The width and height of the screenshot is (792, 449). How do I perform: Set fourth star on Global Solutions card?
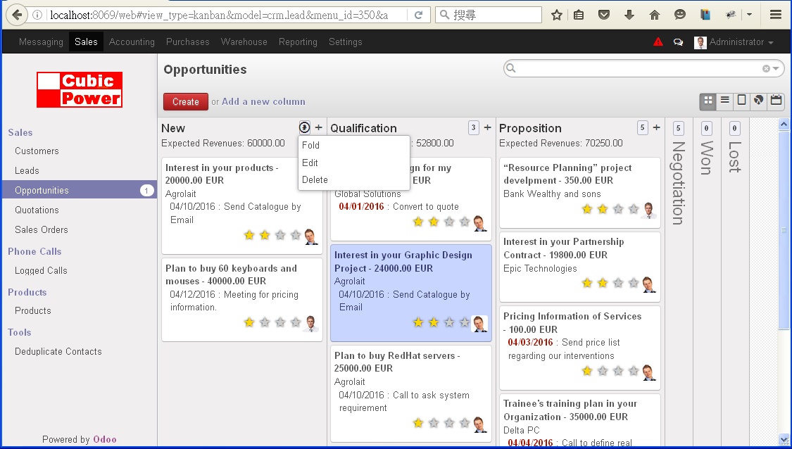pyautogui.click(x=465, y=222)
